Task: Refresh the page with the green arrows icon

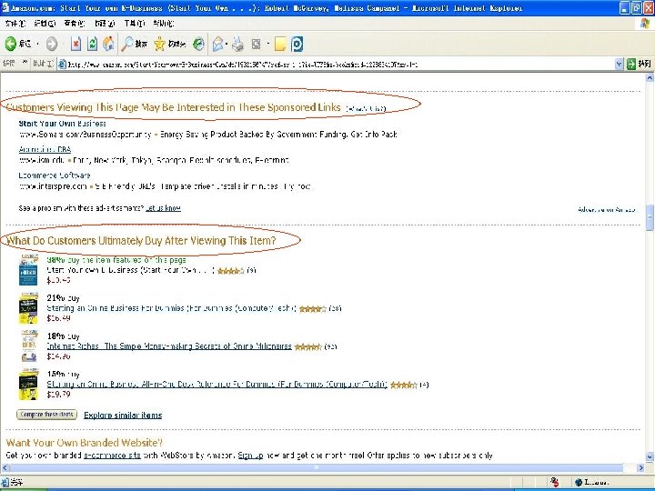Action: pos(92,44)
